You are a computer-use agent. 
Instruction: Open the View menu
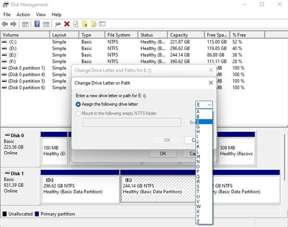coord(41,15)
